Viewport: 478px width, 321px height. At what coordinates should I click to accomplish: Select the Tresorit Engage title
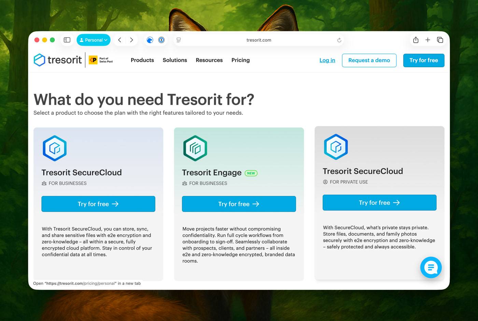click(x=212, y=173)
